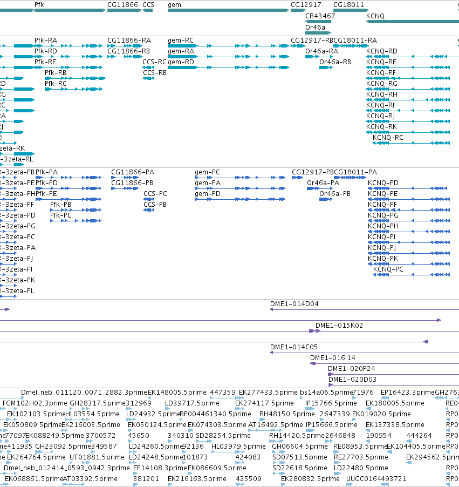Click the KCNQ-PC protein label

tap(388, 269)
